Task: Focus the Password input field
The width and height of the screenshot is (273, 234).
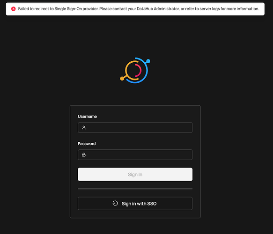Action: coord(135,154)
